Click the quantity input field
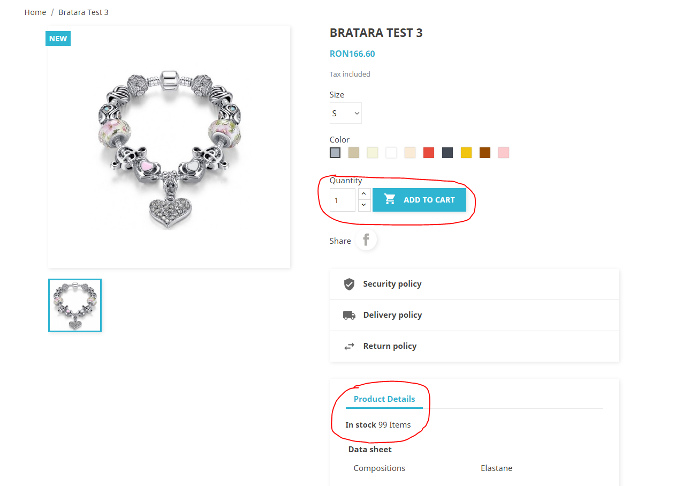675x486 pixels. [x=343, y=200]
